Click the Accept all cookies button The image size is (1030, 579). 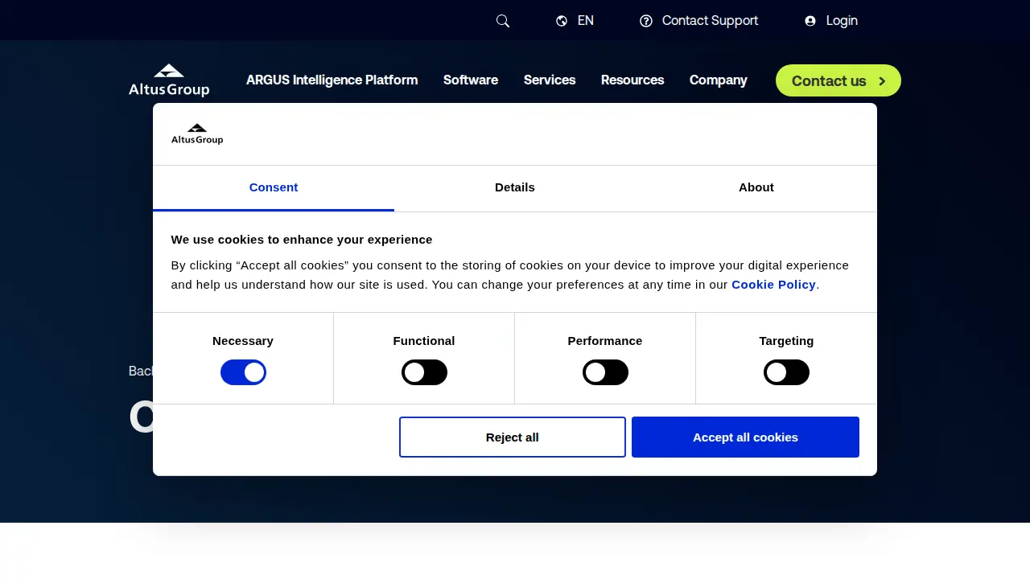[745, 437]
